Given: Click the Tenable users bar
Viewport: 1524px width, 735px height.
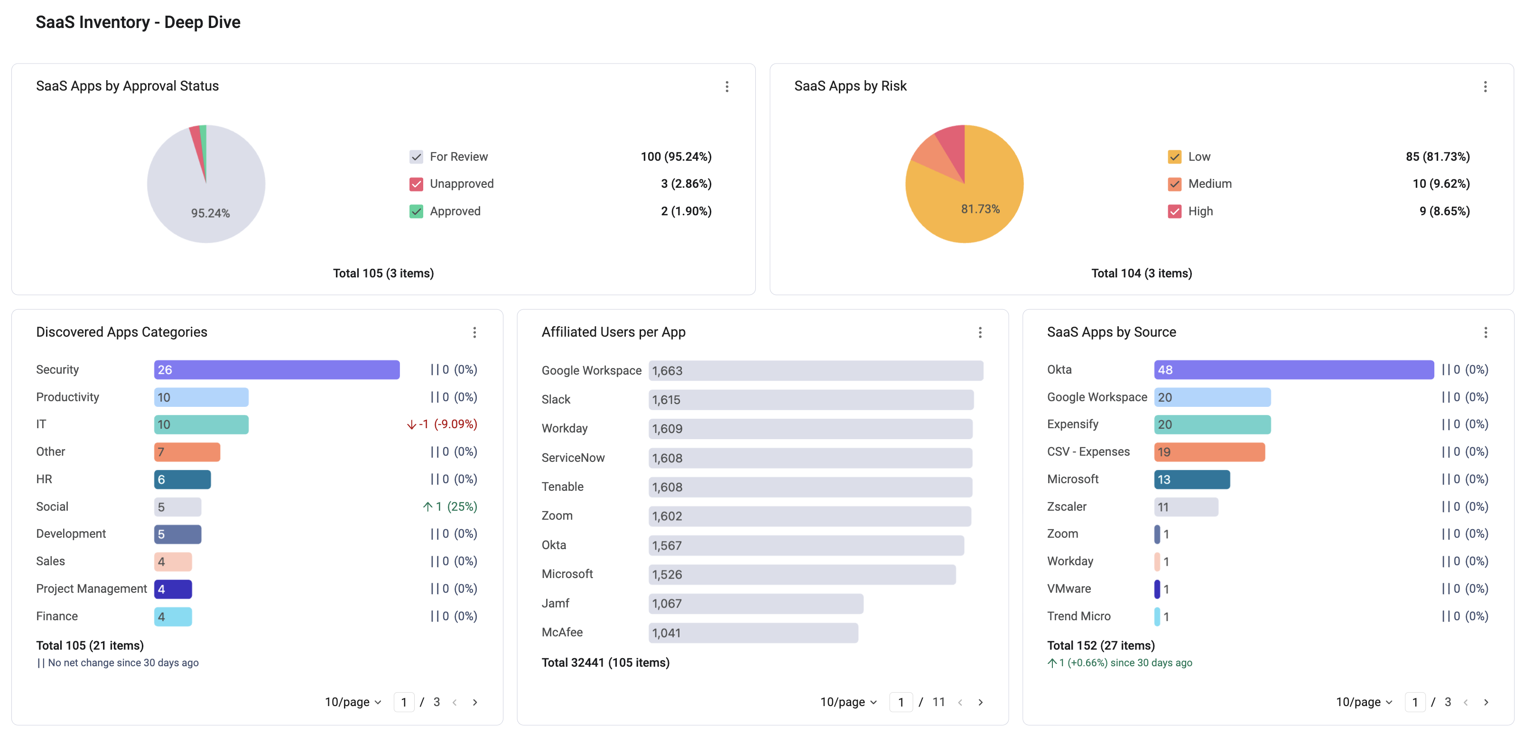Looking at the screenshot, I should 810,487.
